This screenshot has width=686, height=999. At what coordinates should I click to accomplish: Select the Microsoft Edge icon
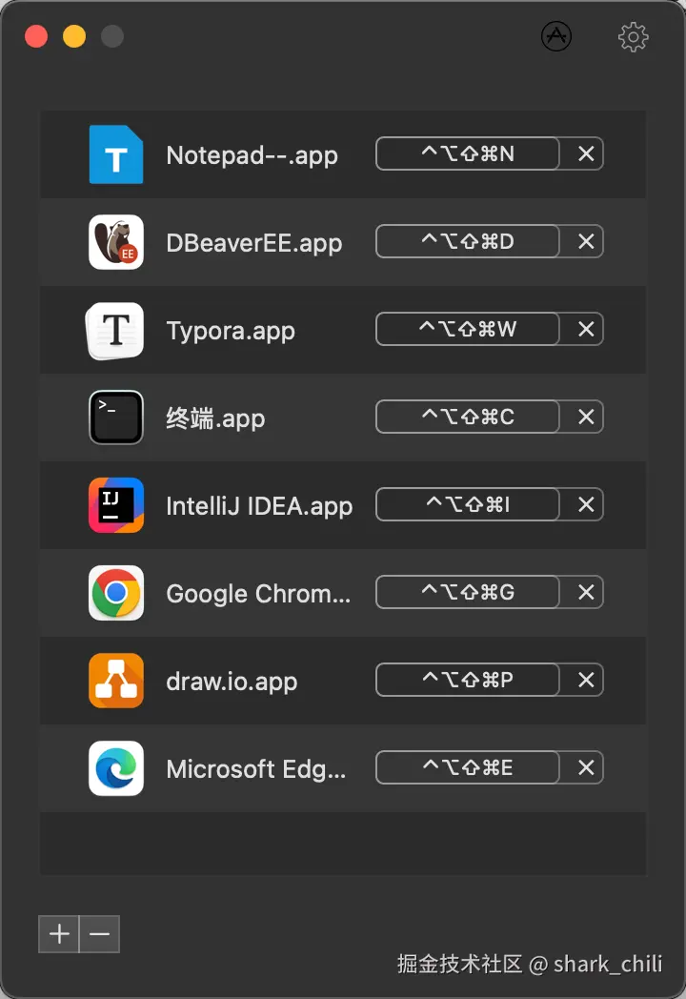click(116, 768)
